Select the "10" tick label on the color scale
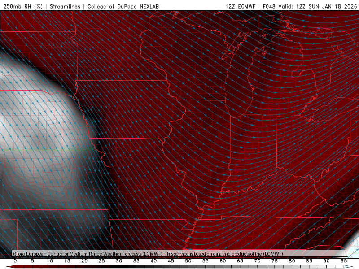The image size is (359, 269). pyautogui.click(x=50, y=261)
